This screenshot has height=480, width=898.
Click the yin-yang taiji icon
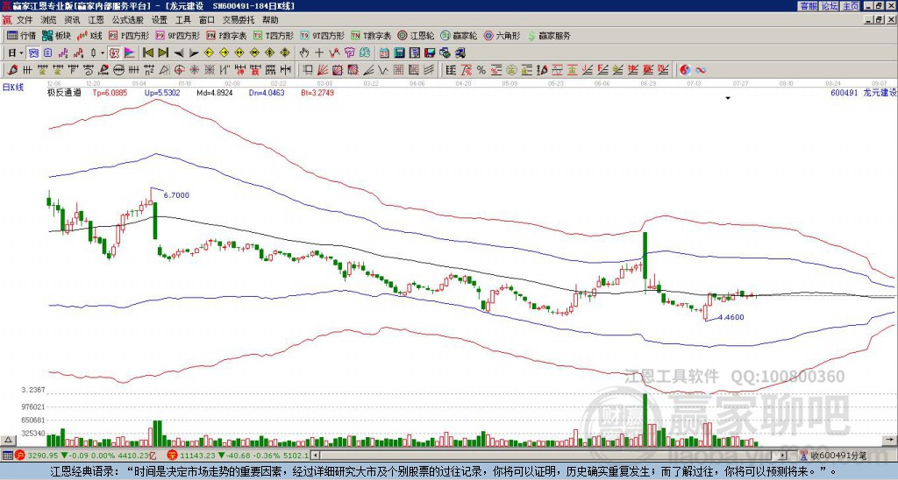(685, 70)
